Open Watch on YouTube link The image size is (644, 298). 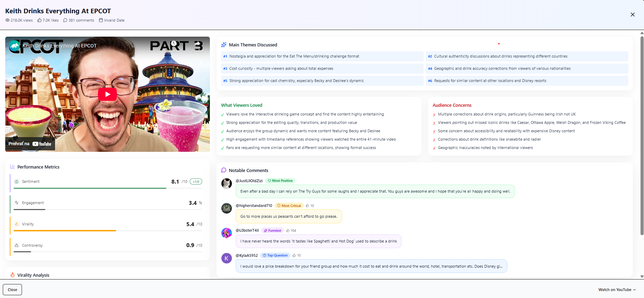tap(617, 290)
